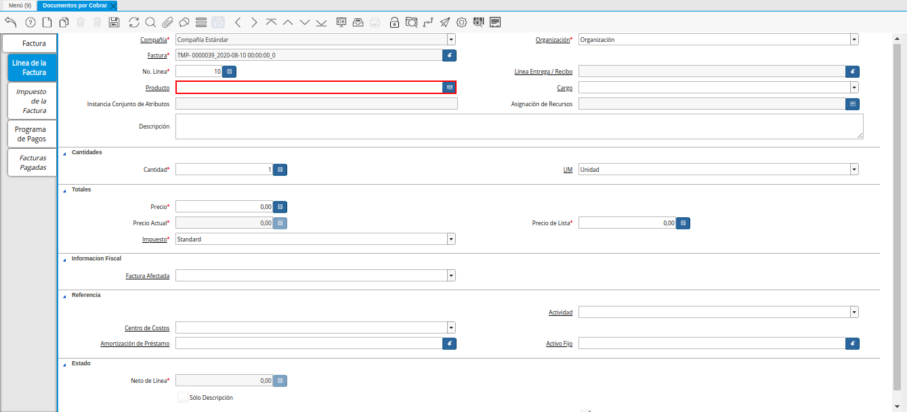
Task: Click the paperclip attachment icon
Action: [167, 22]
